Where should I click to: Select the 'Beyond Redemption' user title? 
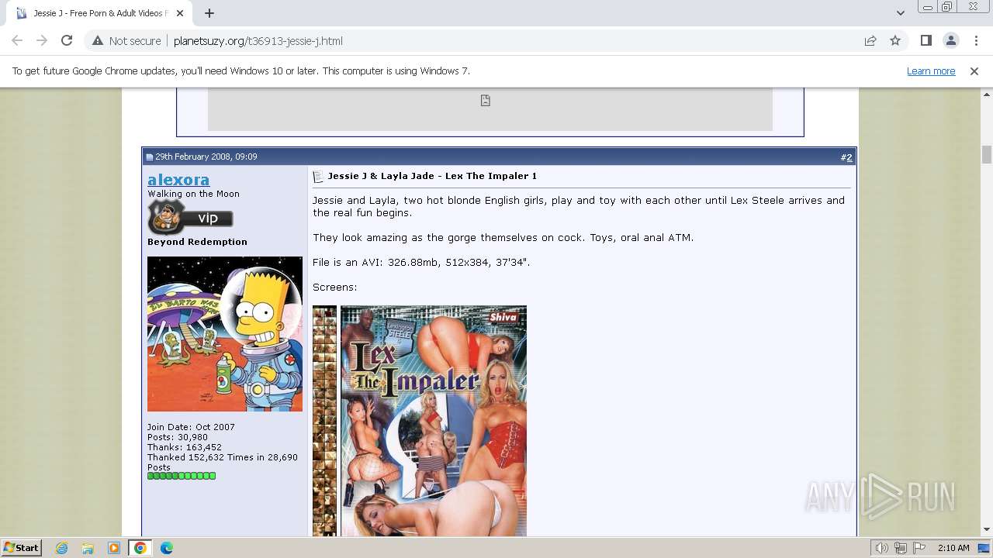[197, 242]
